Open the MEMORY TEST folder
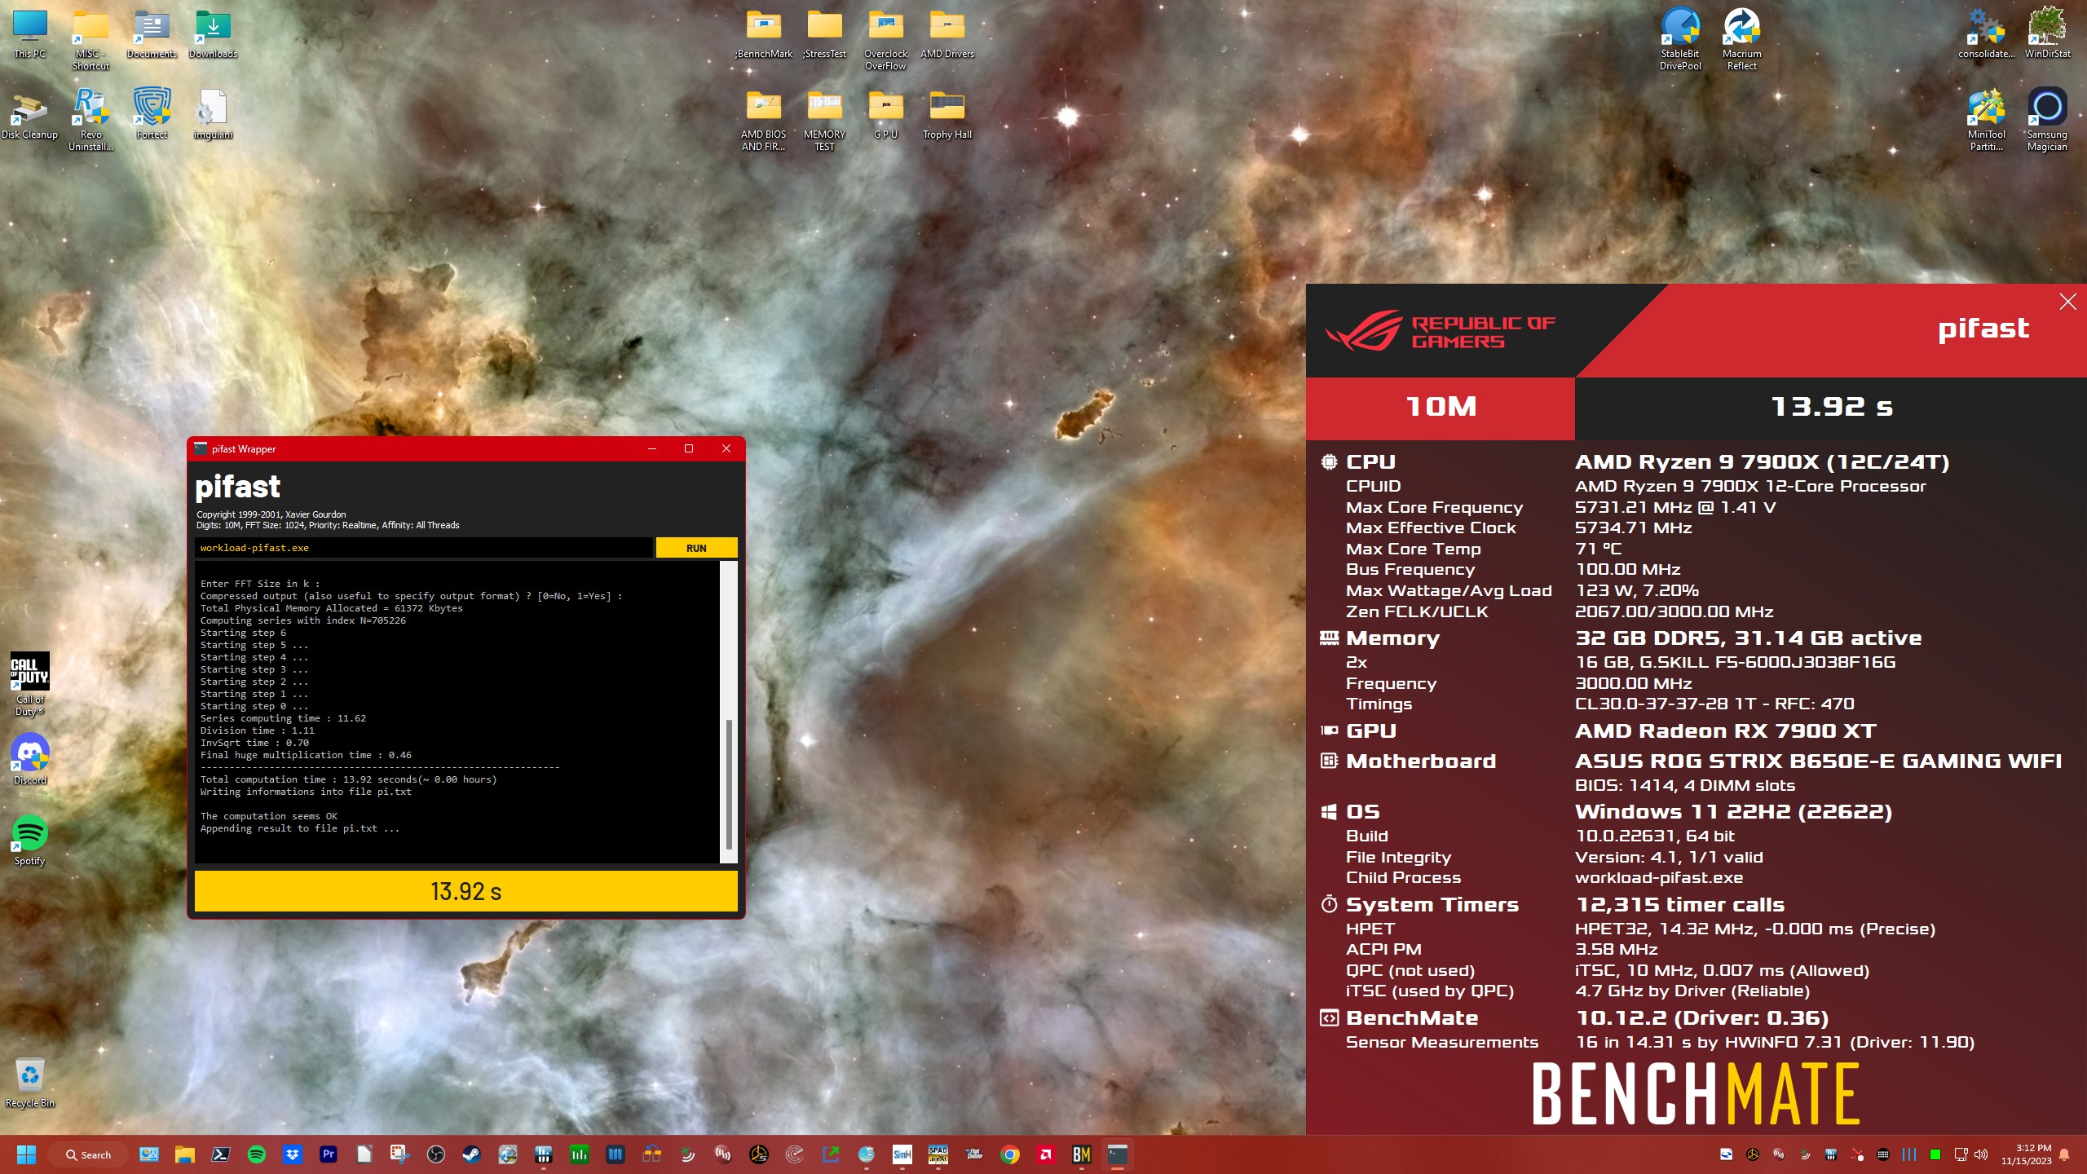2087x1174 pixels. coord(824,121)
